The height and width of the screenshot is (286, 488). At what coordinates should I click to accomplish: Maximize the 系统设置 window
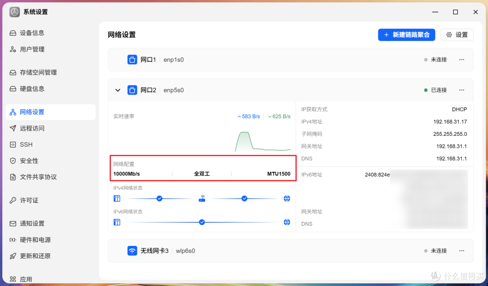[455, 12]
